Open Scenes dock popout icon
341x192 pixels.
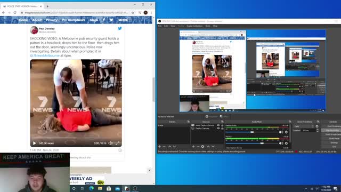tap(188, 122)
